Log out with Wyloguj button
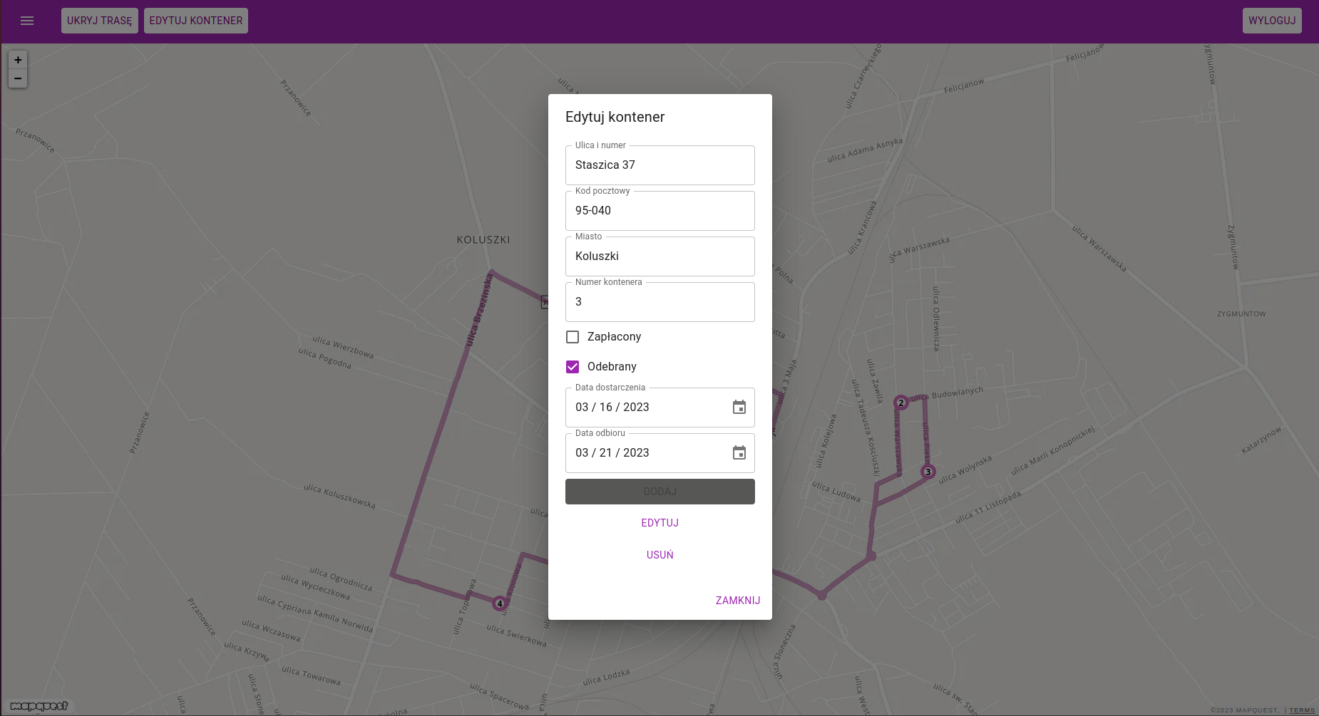This screenshot has height=716, width=1319. coord(1271,21)
